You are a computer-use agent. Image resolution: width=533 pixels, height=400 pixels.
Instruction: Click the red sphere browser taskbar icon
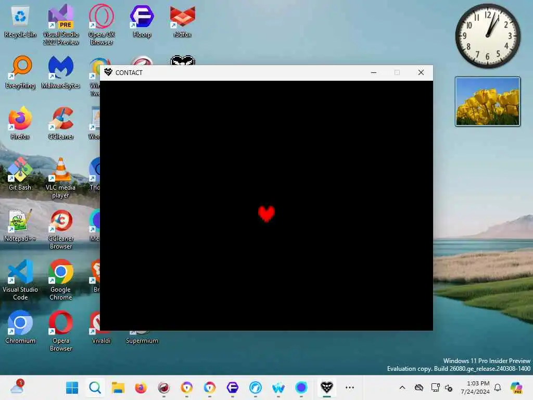click(x=164, y=387)
